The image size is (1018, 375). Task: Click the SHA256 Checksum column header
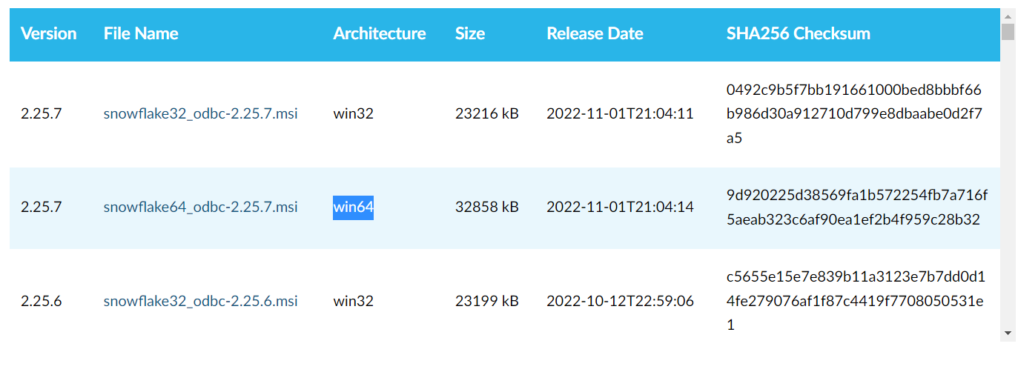coord(798,33)
